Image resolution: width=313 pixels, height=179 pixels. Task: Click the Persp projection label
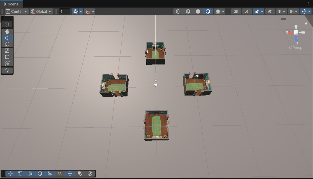[x=296, y=48]
